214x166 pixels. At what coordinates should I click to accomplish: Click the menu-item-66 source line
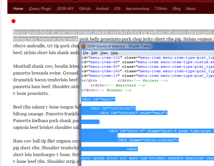click(x=148, y=62)
